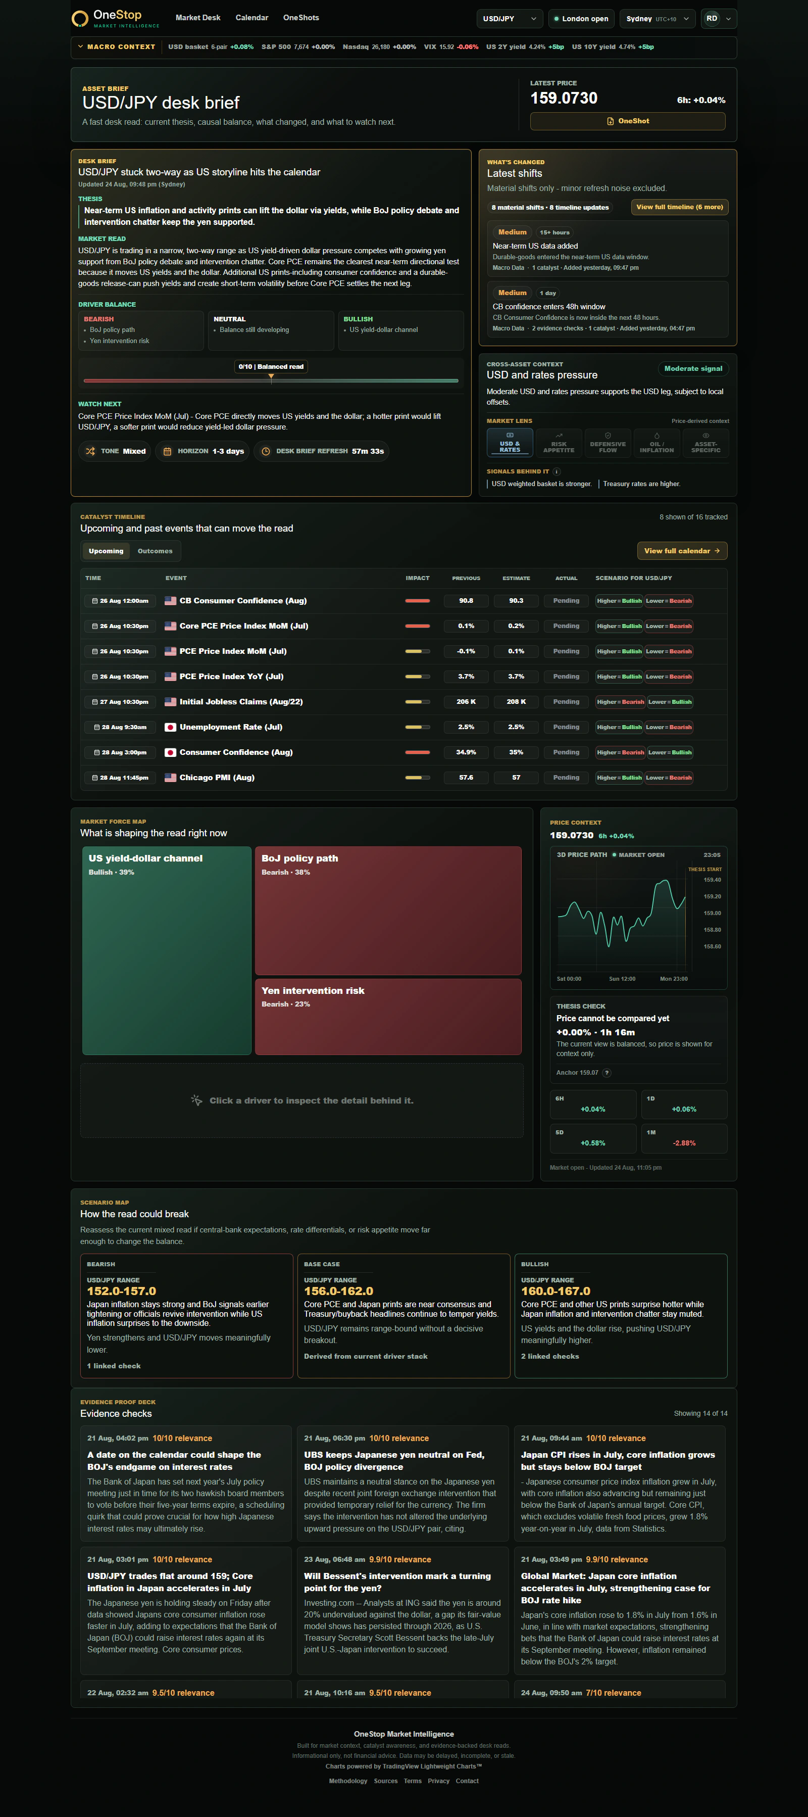The width and height of the screenshot is (808, 1817).
Task: Select the Risk Appetite market lens
Action: (x=559, y=443)
